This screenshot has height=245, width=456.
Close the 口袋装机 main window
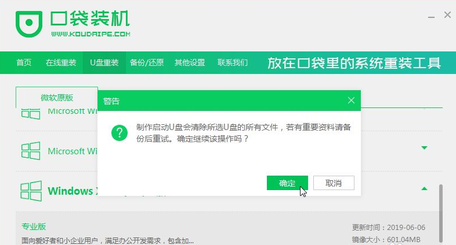[x=447, y=15]
